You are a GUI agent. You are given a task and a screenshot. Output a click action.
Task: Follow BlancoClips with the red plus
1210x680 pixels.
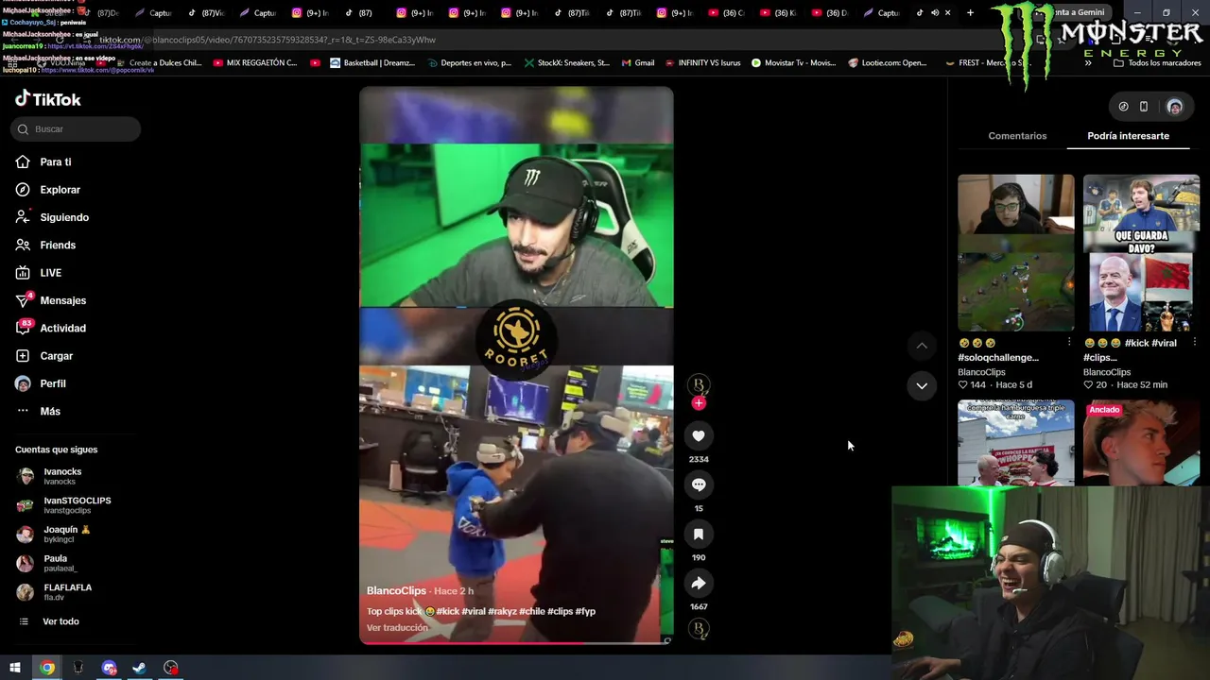[x=699, y=403]
